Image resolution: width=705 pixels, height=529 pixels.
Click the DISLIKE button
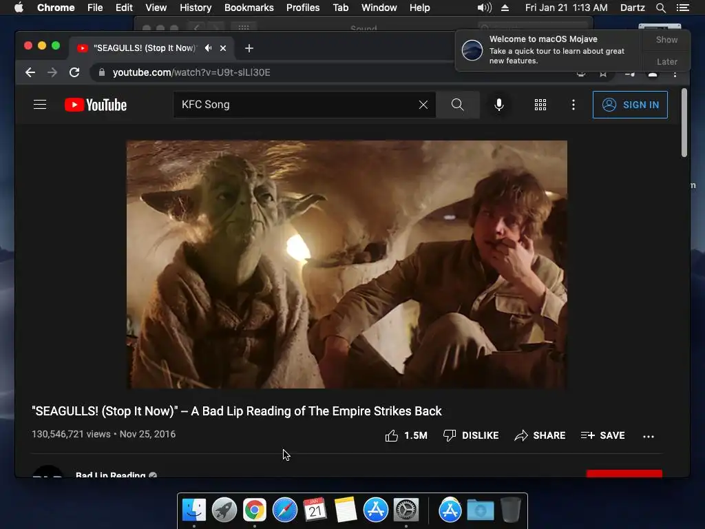[471, 435]
